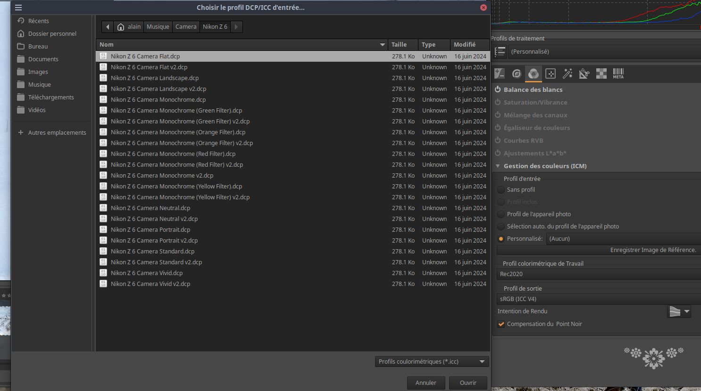Image resolution: width=701 pixels, height=391 pixels.
Task: Open the Intention de Rendu dropdown
Action: click(679, 311)
